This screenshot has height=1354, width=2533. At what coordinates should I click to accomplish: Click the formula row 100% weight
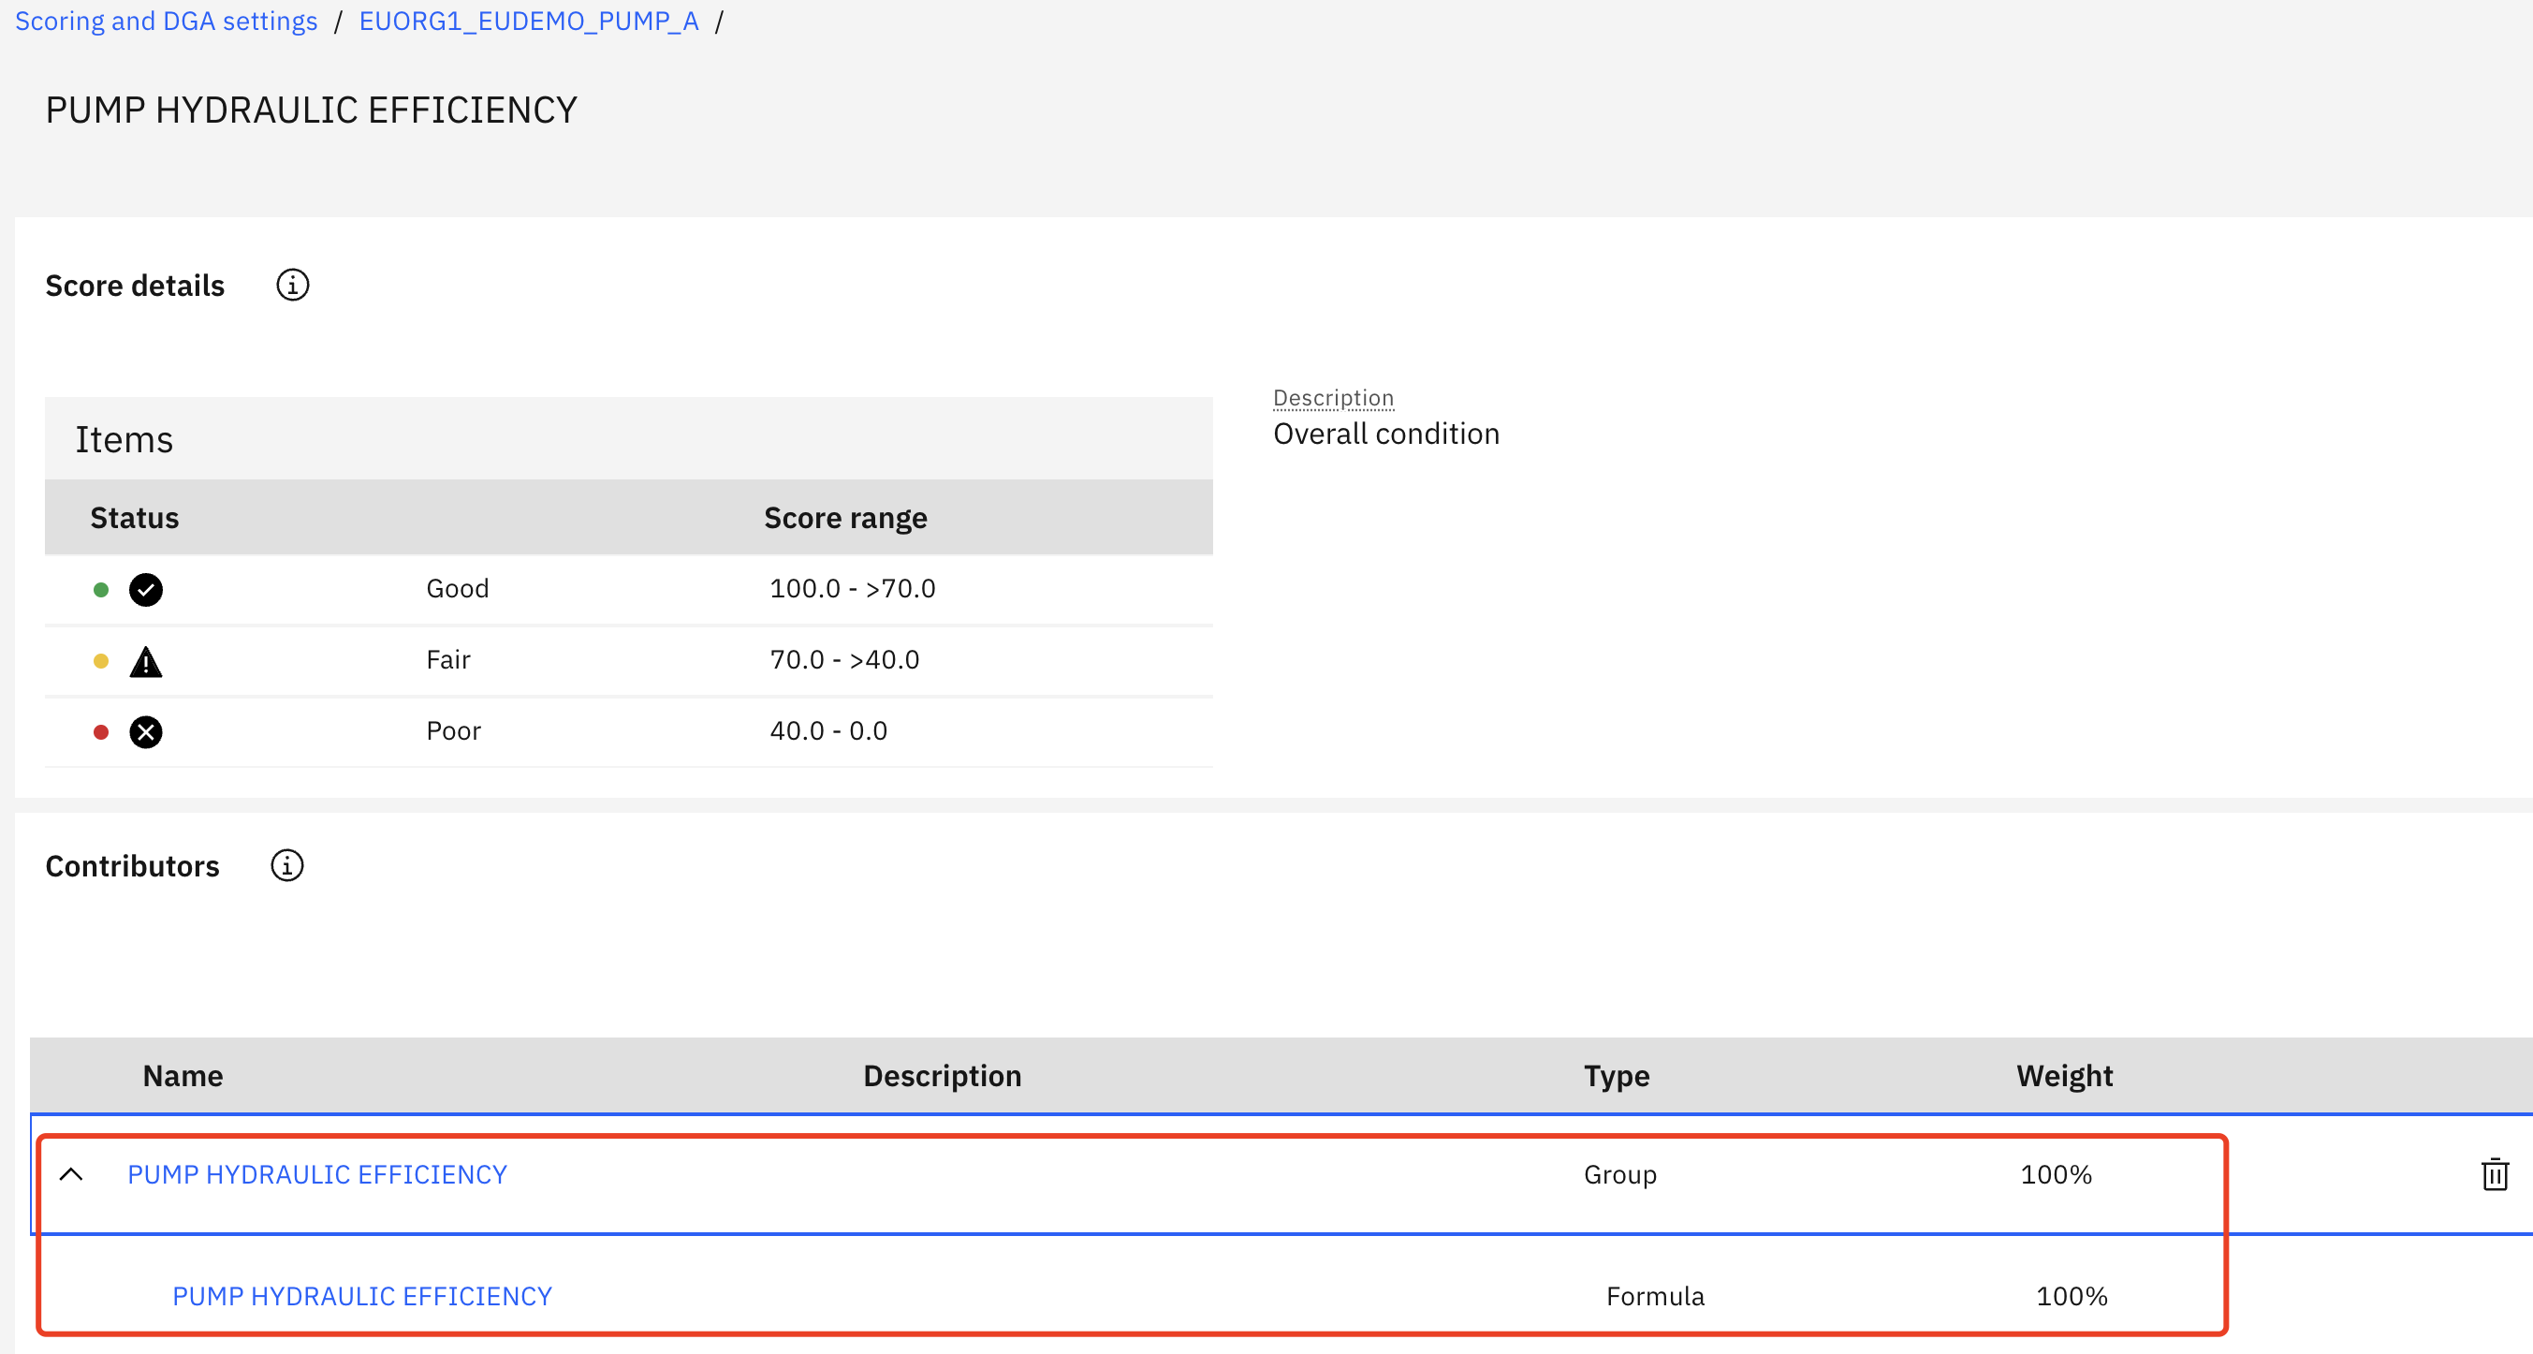point(2072,1296)
